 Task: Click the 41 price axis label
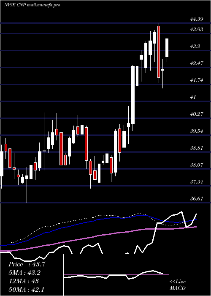193,97
